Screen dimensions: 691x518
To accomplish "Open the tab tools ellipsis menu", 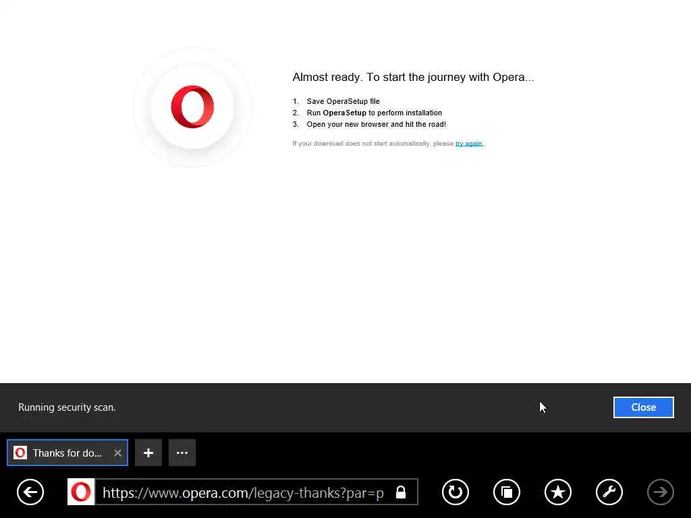I will [182, 453].
